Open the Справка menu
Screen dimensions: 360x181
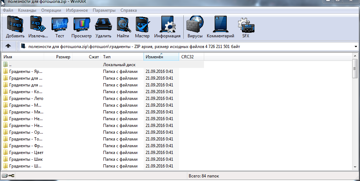coord(129,10)
